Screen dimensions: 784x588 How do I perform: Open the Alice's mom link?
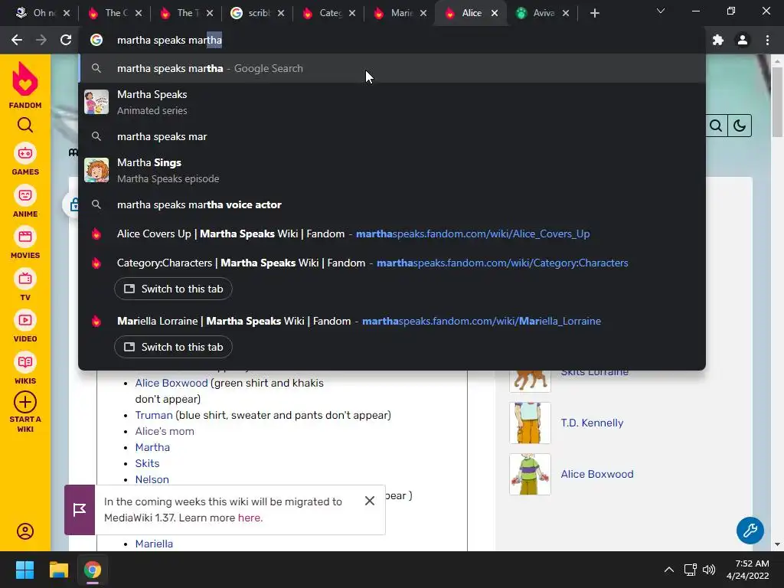[165, 431]
